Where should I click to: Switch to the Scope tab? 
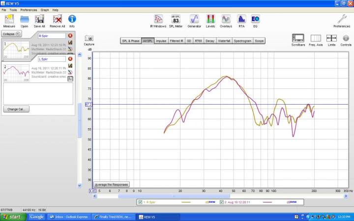[259, 41]
